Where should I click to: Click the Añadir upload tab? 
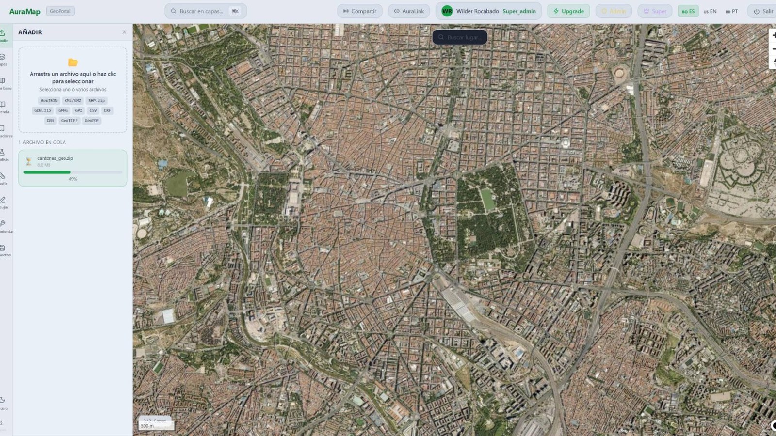3,34
